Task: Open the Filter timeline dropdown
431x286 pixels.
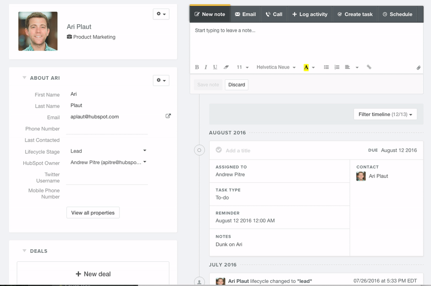Action: 385,114
